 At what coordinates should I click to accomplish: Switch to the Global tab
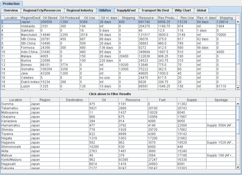pyautogui.click(x=201, y=10)
